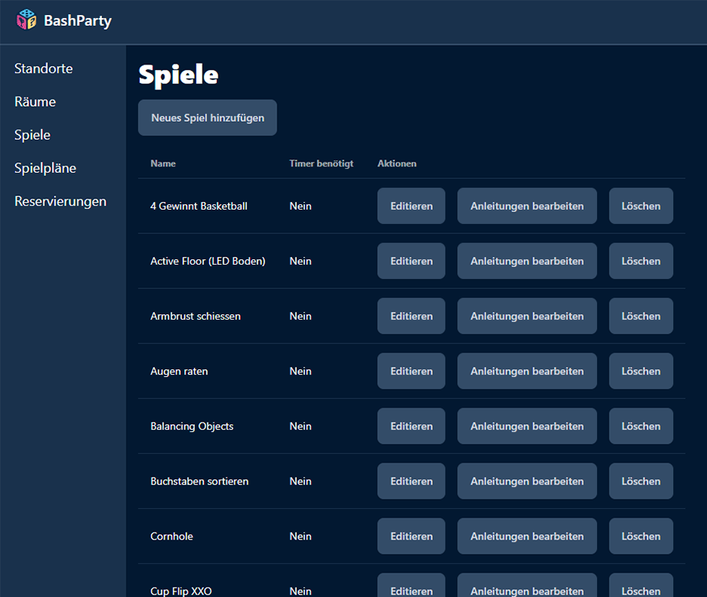The image size is (707, 597).
Task: Open the Standorte sidebar menu item
Action: click(x=43, y=68)
